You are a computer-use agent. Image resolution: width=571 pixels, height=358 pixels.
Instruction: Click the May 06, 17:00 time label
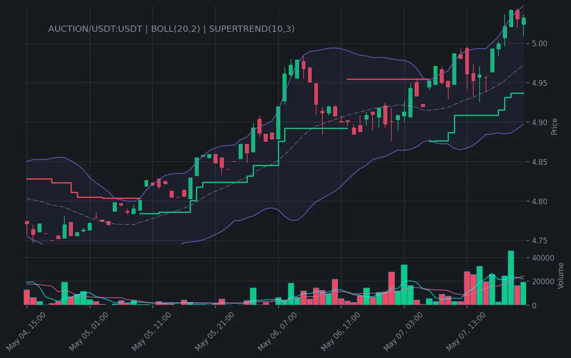click(340, 331)
